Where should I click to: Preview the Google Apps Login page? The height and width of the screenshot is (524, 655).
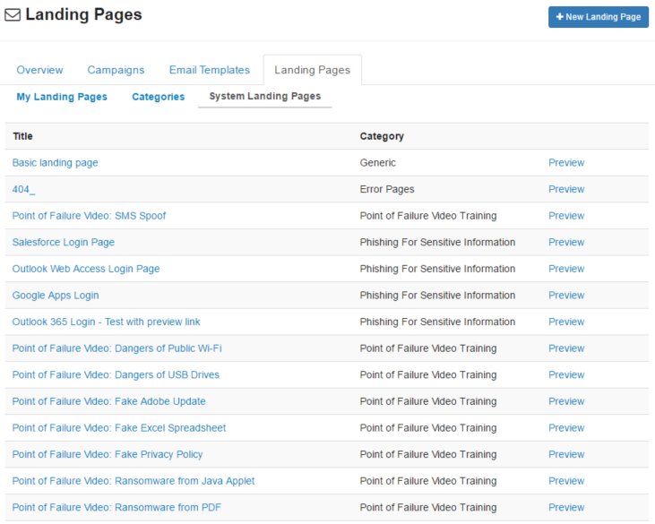pyautogui.click(x=566, y=296)
